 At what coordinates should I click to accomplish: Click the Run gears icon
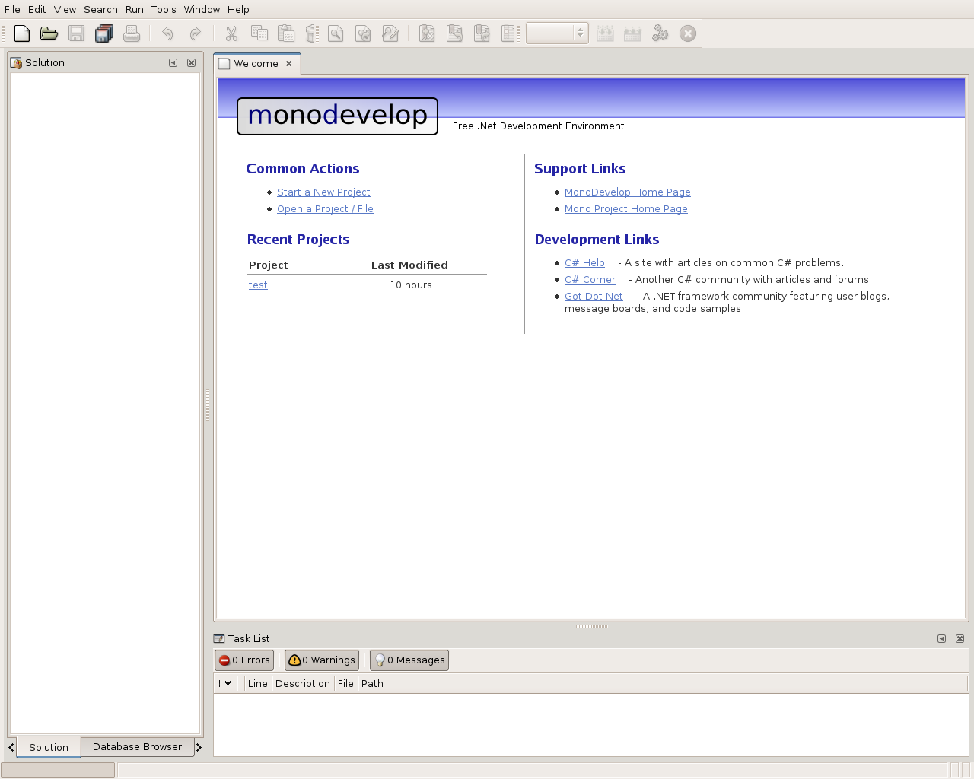click(660, 33)
